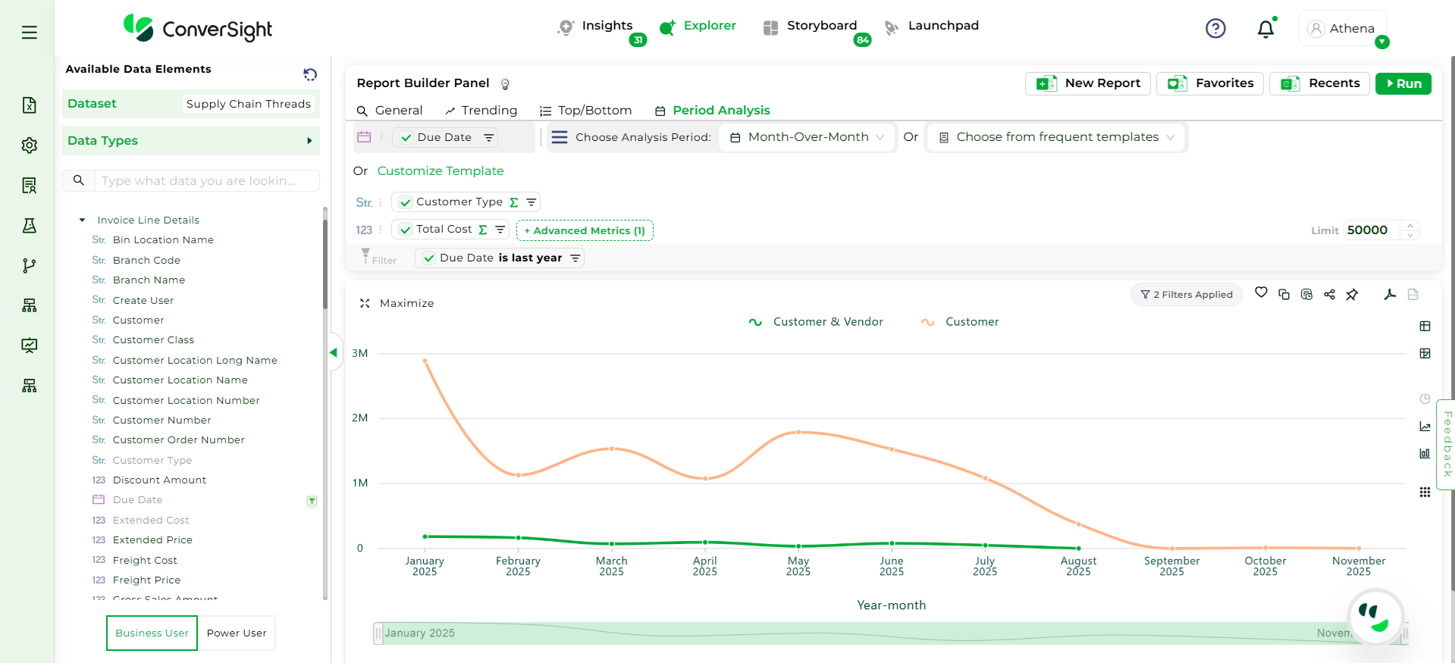The width and height of the screenshot is (1455, 663).
Task: Toggle the Due Date is last year filter checkbox
Action: [x=429, y=258]
